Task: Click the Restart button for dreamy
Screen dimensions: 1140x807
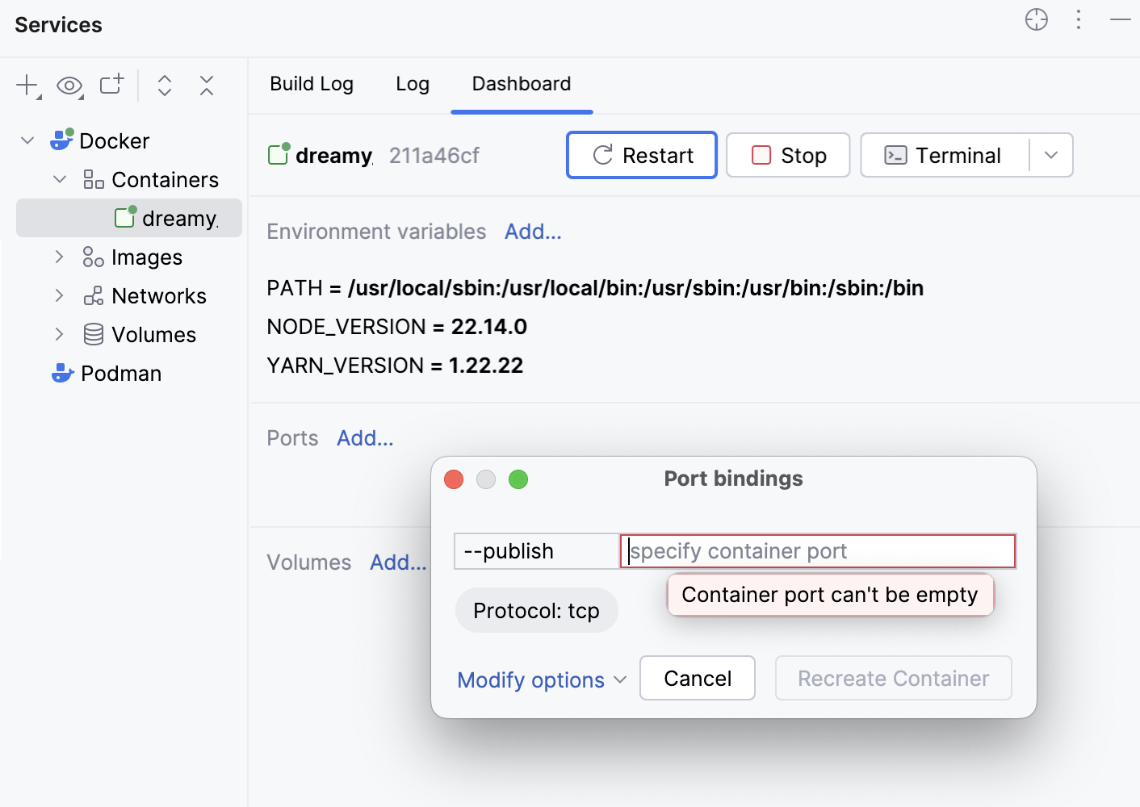Action: (641, 155)
